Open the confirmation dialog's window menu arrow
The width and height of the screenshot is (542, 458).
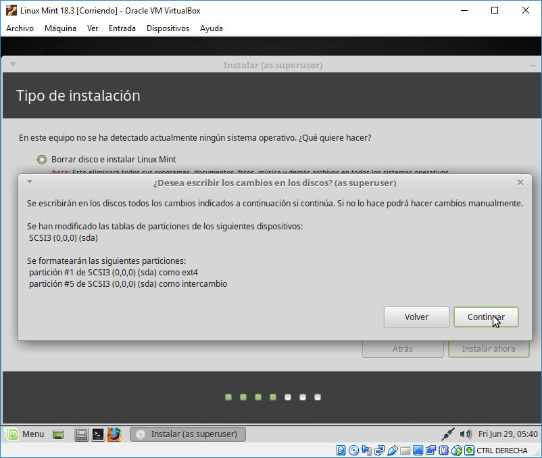(30, 182)
